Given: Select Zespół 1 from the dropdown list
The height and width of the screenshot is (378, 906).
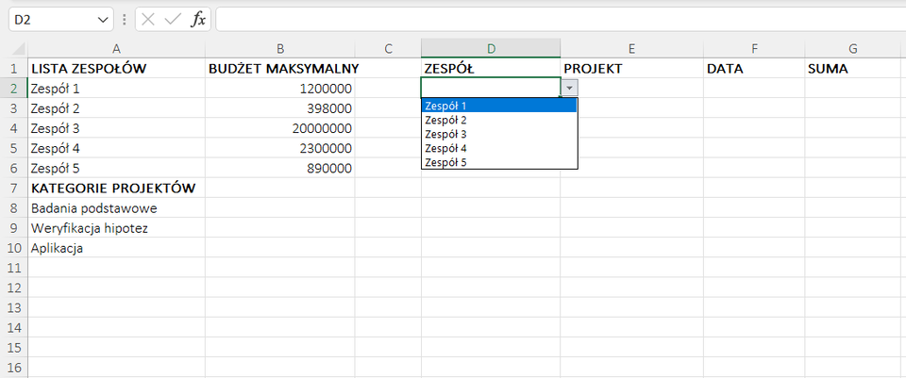Looking at the screenshot, I should click(x=498, y=106).
